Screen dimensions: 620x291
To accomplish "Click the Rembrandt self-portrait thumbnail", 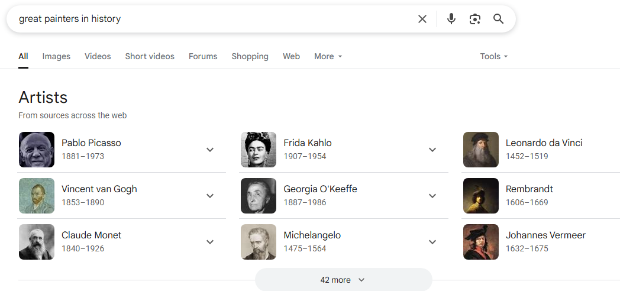I will [x=481, y=196].
